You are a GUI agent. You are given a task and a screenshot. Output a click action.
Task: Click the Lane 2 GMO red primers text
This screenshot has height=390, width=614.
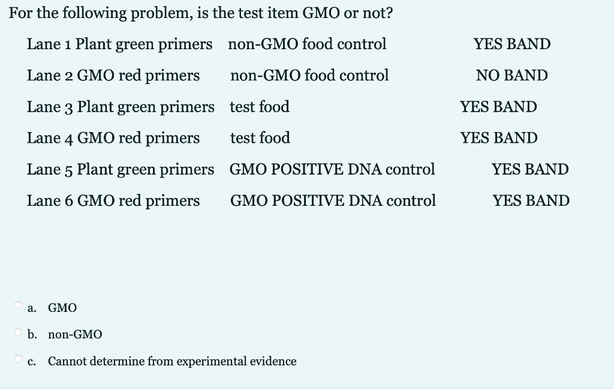[113, 75]
